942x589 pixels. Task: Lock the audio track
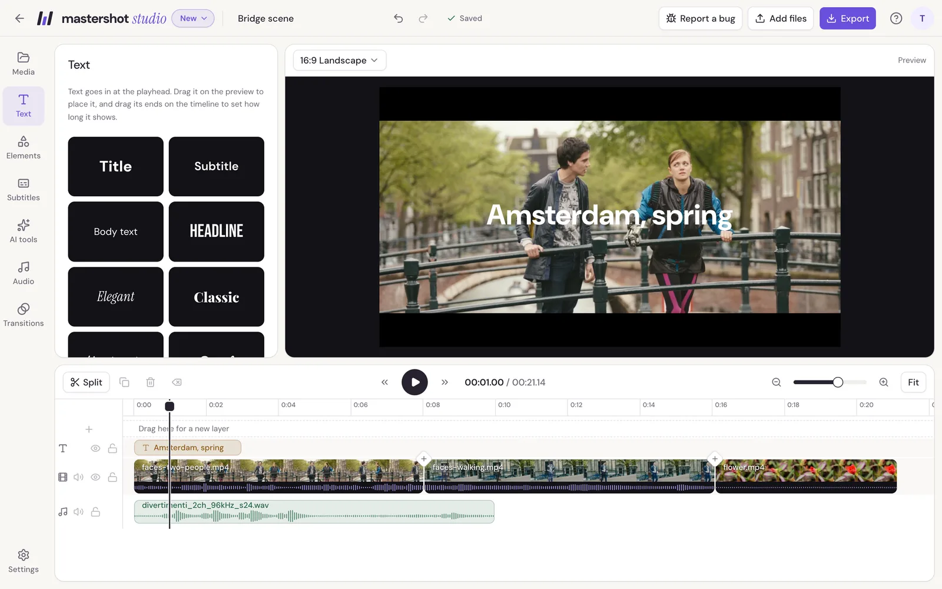(x=95, y=512)
